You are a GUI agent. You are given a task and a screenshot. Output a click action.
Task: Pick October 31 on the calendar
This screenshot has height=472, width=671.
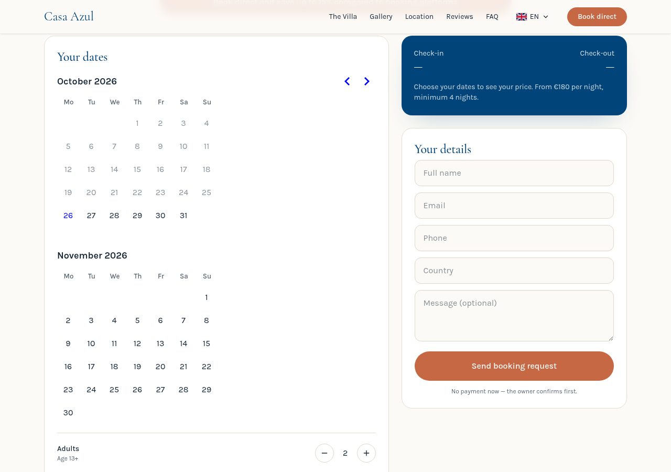tap(183, 216)
